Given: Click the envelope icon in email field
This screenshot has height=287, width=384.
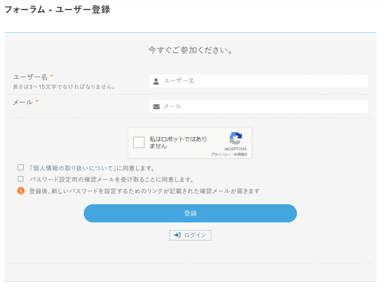Looking at the screenshot, I should coord(156,107).
